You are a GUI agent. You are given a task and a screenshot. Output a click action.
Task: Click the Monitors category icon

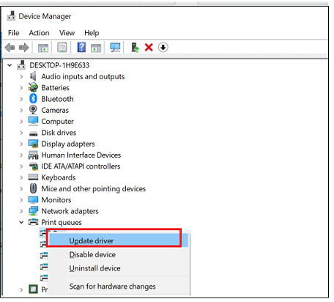click(x=33, y=200)
